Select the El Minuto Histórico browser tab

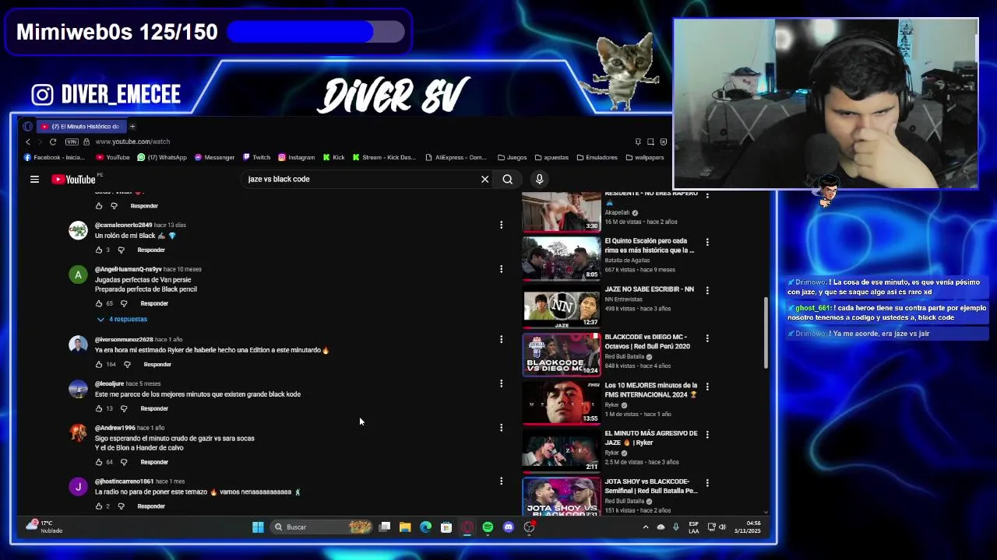point(80,126)
